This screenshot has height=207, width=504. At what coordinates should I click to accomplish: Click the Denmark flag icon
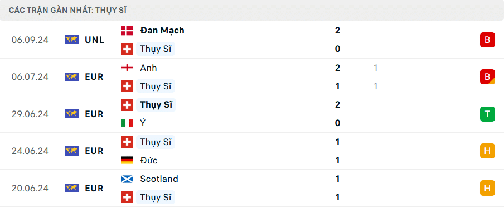[127, 31]
